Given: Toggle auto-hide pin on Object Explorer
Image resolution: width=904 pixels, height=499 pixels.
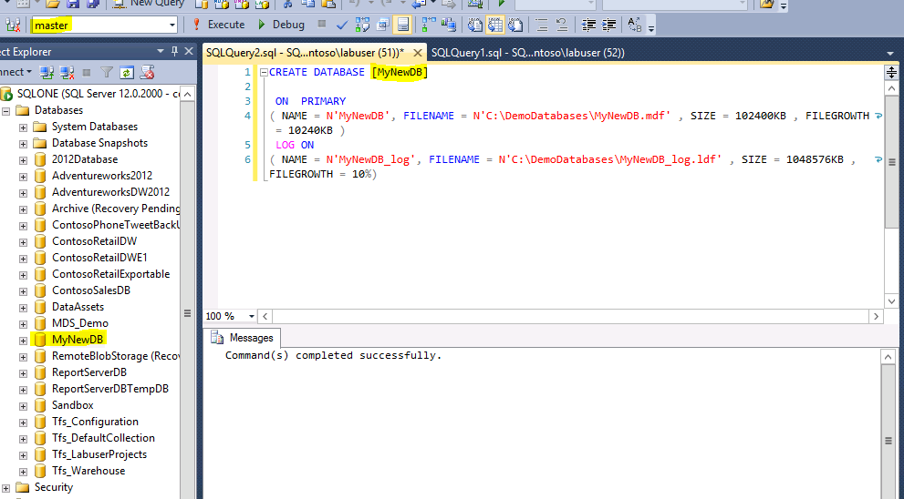Looking at the screenshot, I should (175, 51).
